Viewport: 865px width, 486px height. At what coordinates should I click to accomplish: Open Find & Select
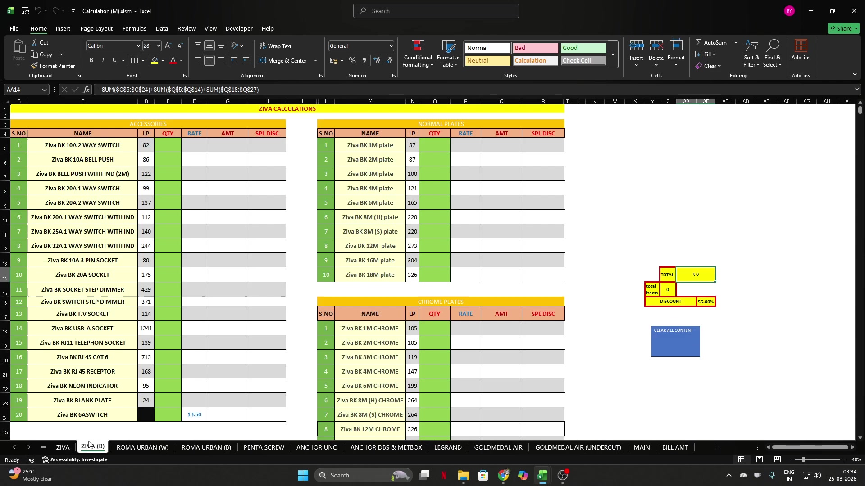772,54
